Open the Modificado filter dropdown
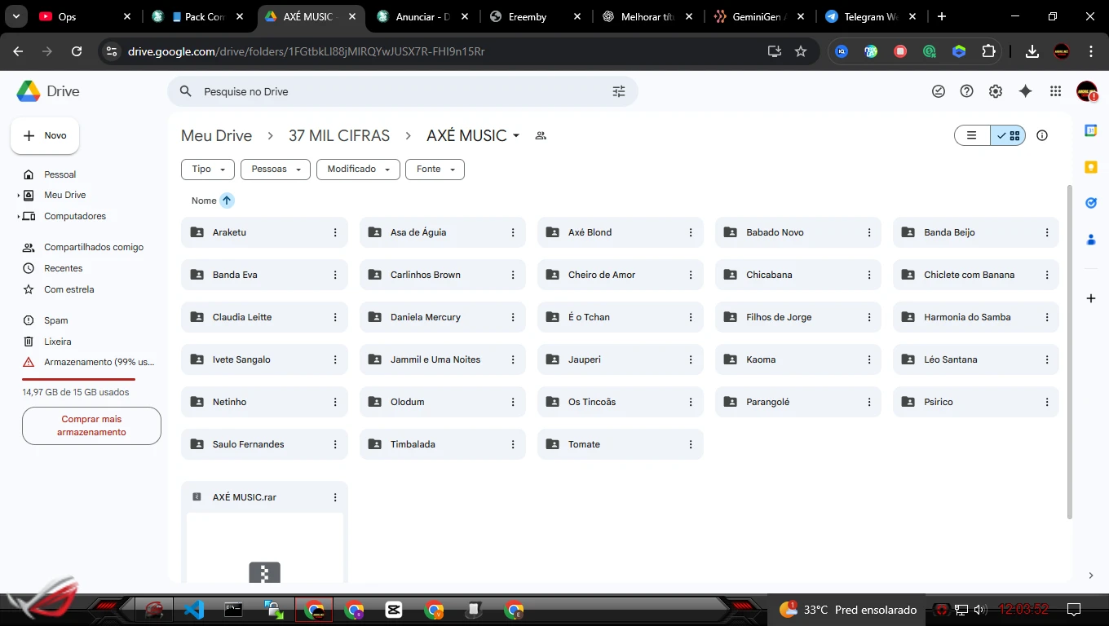 pos(358,170)
